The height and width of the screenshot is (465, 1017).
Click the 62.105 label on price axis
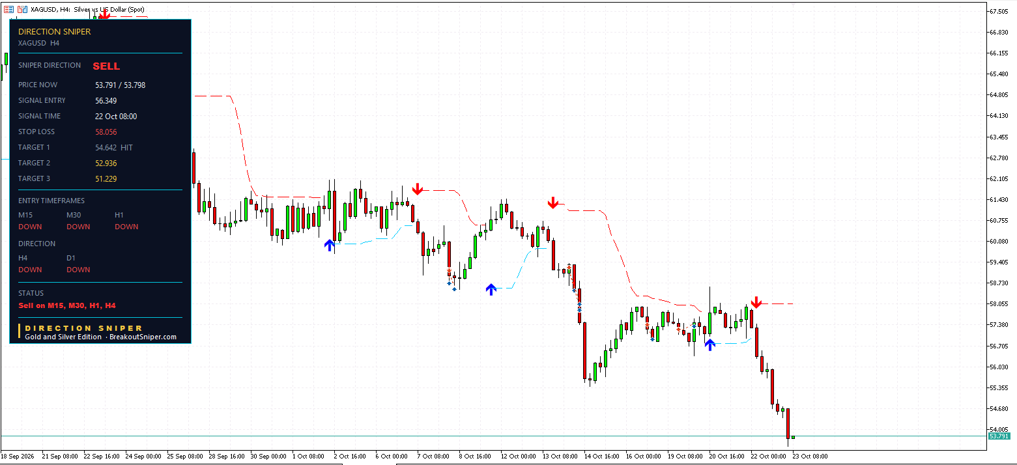click(999, 178)
